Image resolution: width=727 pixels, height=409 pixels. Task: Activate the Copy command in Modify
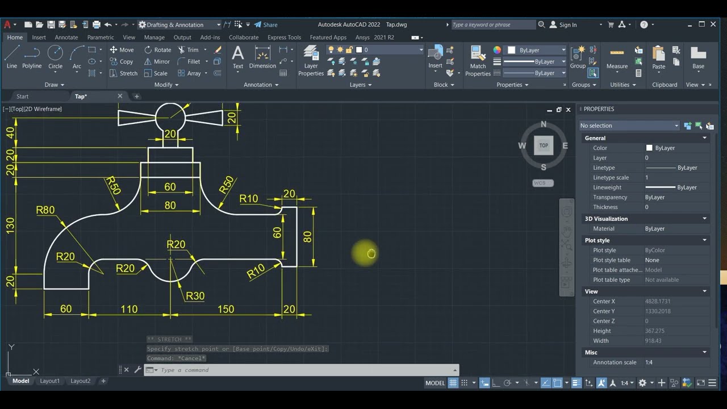point(121,61)
